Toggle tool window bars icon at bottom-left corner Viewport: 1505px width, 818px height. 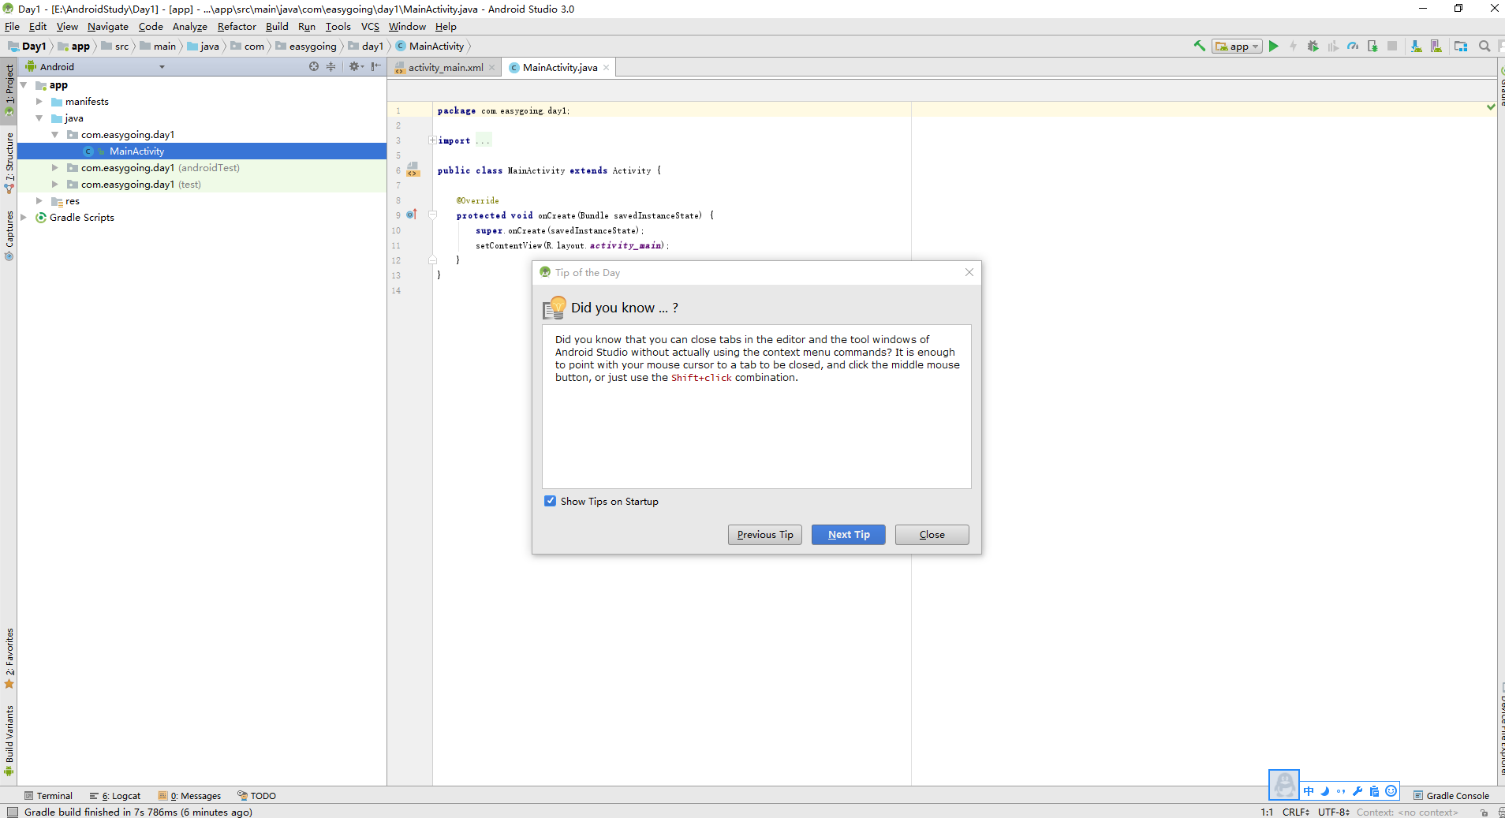12,812
